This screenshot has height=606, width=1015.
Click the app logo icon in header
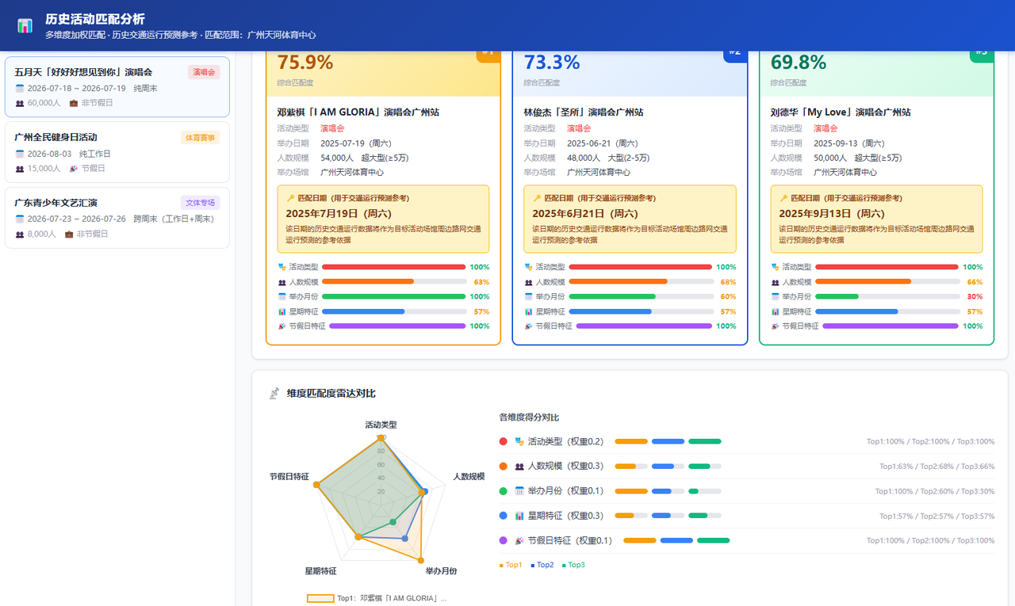[25, 25]
